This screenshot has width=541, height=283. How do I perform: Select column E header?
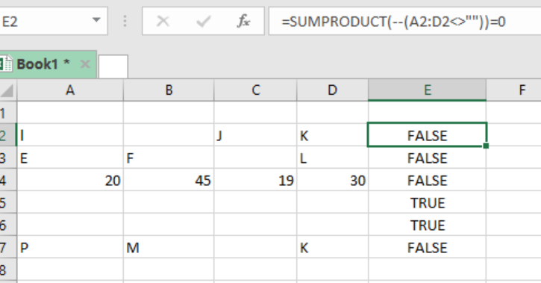coord(427,90)
